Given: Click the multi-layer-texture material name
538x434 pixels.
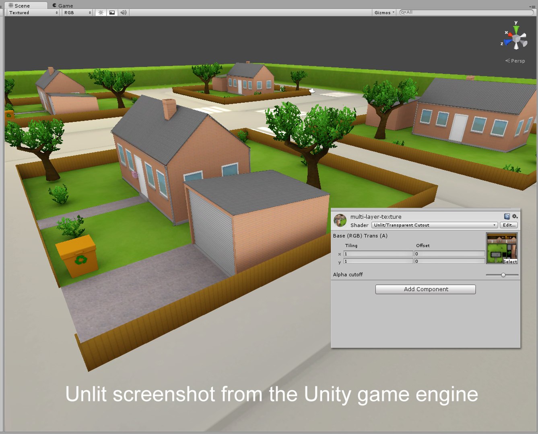Looking at the screenshot, I should 376,217.
